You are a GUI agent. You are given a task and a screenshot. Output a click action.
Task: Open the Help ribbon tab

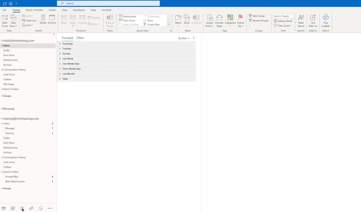(93, 10)
